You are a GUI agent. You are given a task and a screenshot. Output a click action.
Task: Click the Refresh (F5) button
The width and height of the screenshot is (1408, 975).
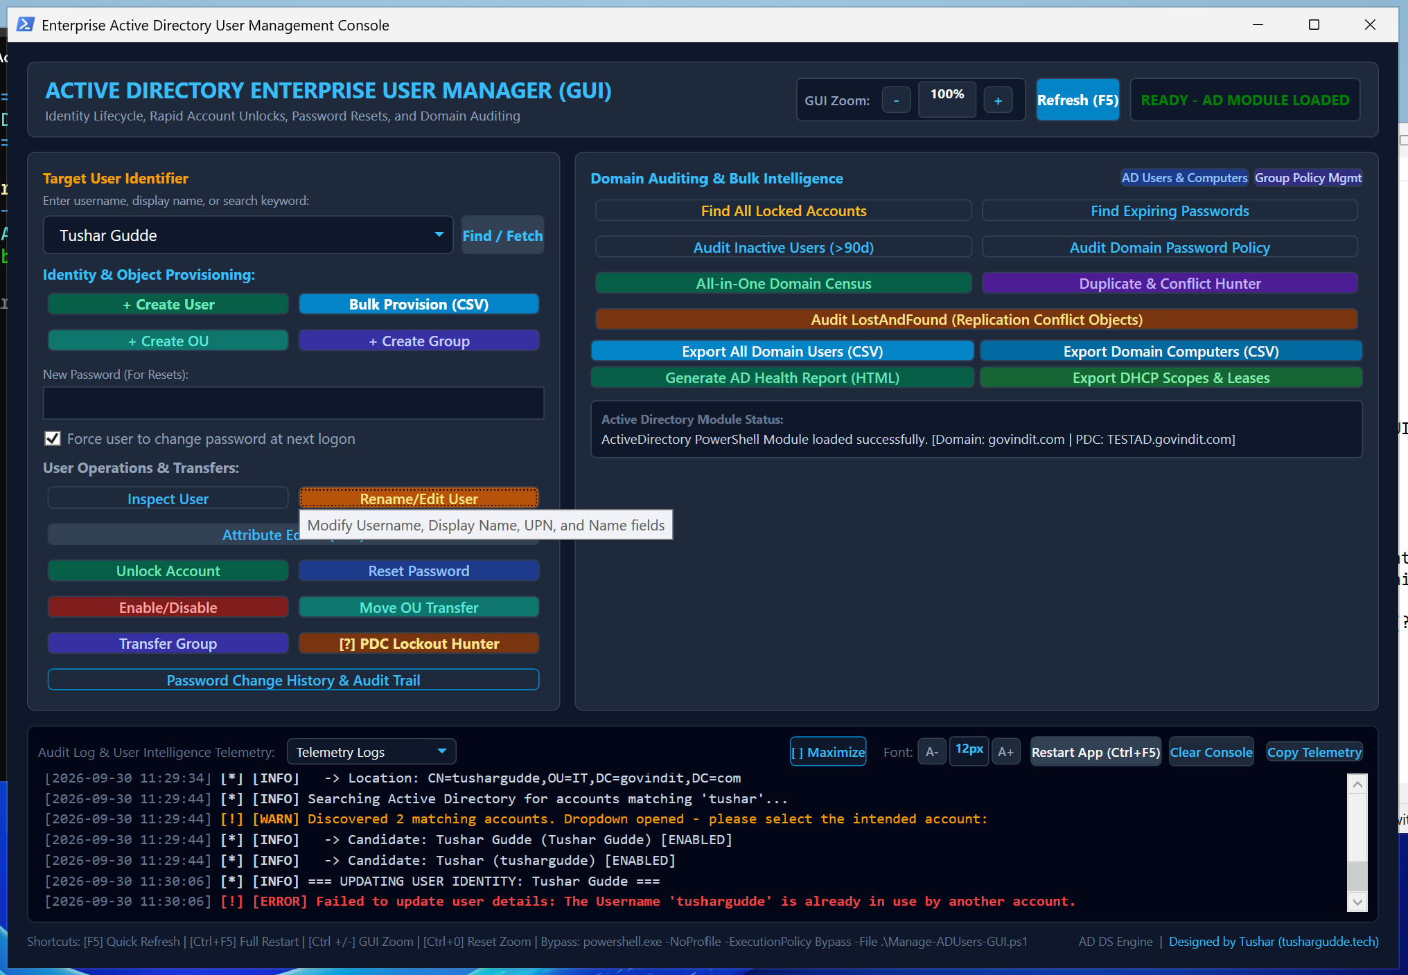pos(1077,100)
